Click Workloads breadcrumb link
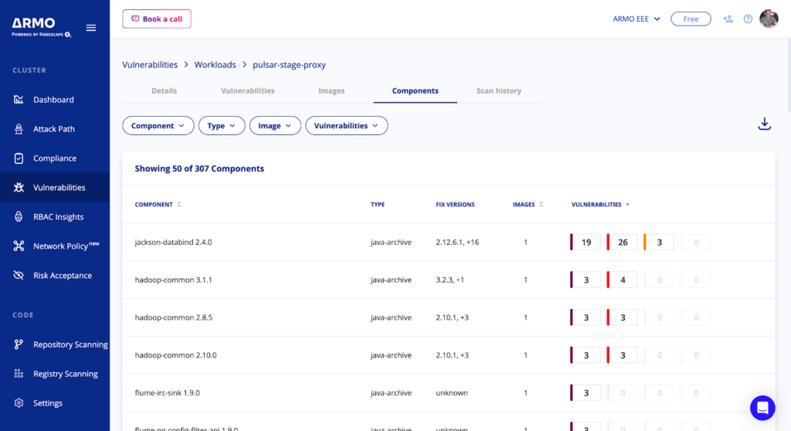The width and height of the screenshot is (791, 431). tap(215, 65)
